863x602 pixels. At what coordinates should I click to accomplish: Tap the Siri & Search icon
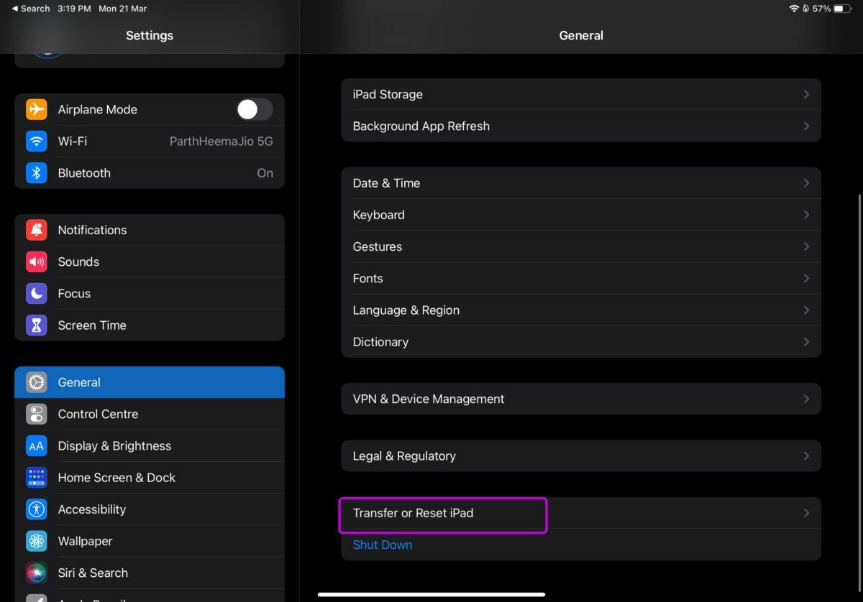37,573
